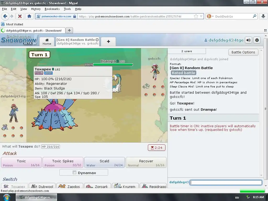This screenshot has width=268, height=201.
Task: Open the Tools menu
Action: pos(67,9)
